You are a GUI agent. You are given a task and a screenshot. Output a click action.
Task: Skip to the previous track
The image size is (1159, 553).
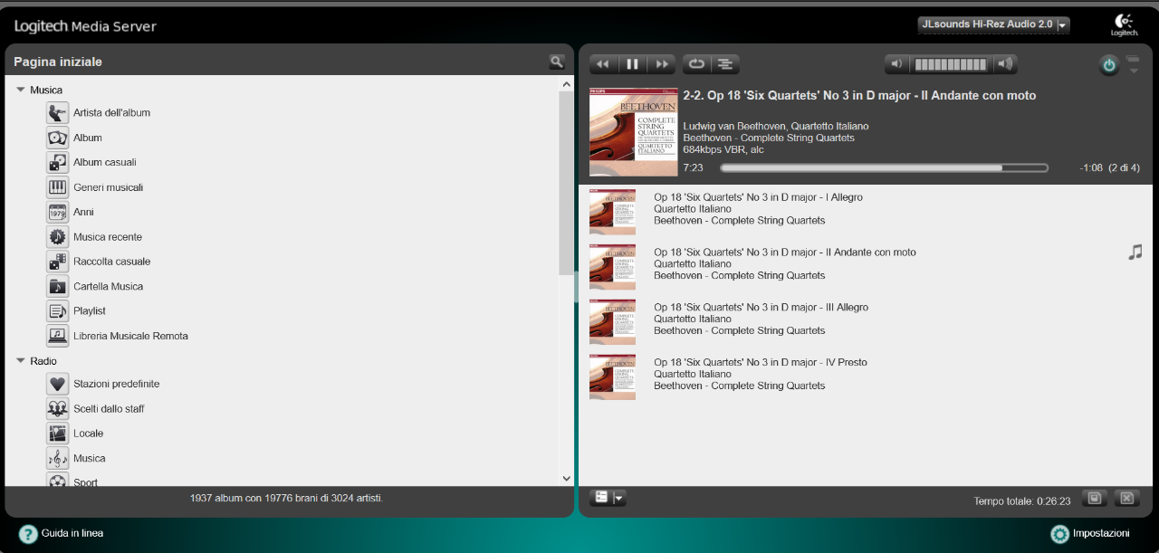pyautogui.click(x=603, y=64)
